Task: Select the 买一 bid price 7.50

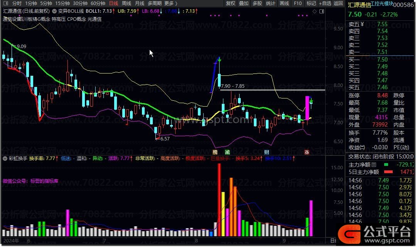Action: [382, 60]
